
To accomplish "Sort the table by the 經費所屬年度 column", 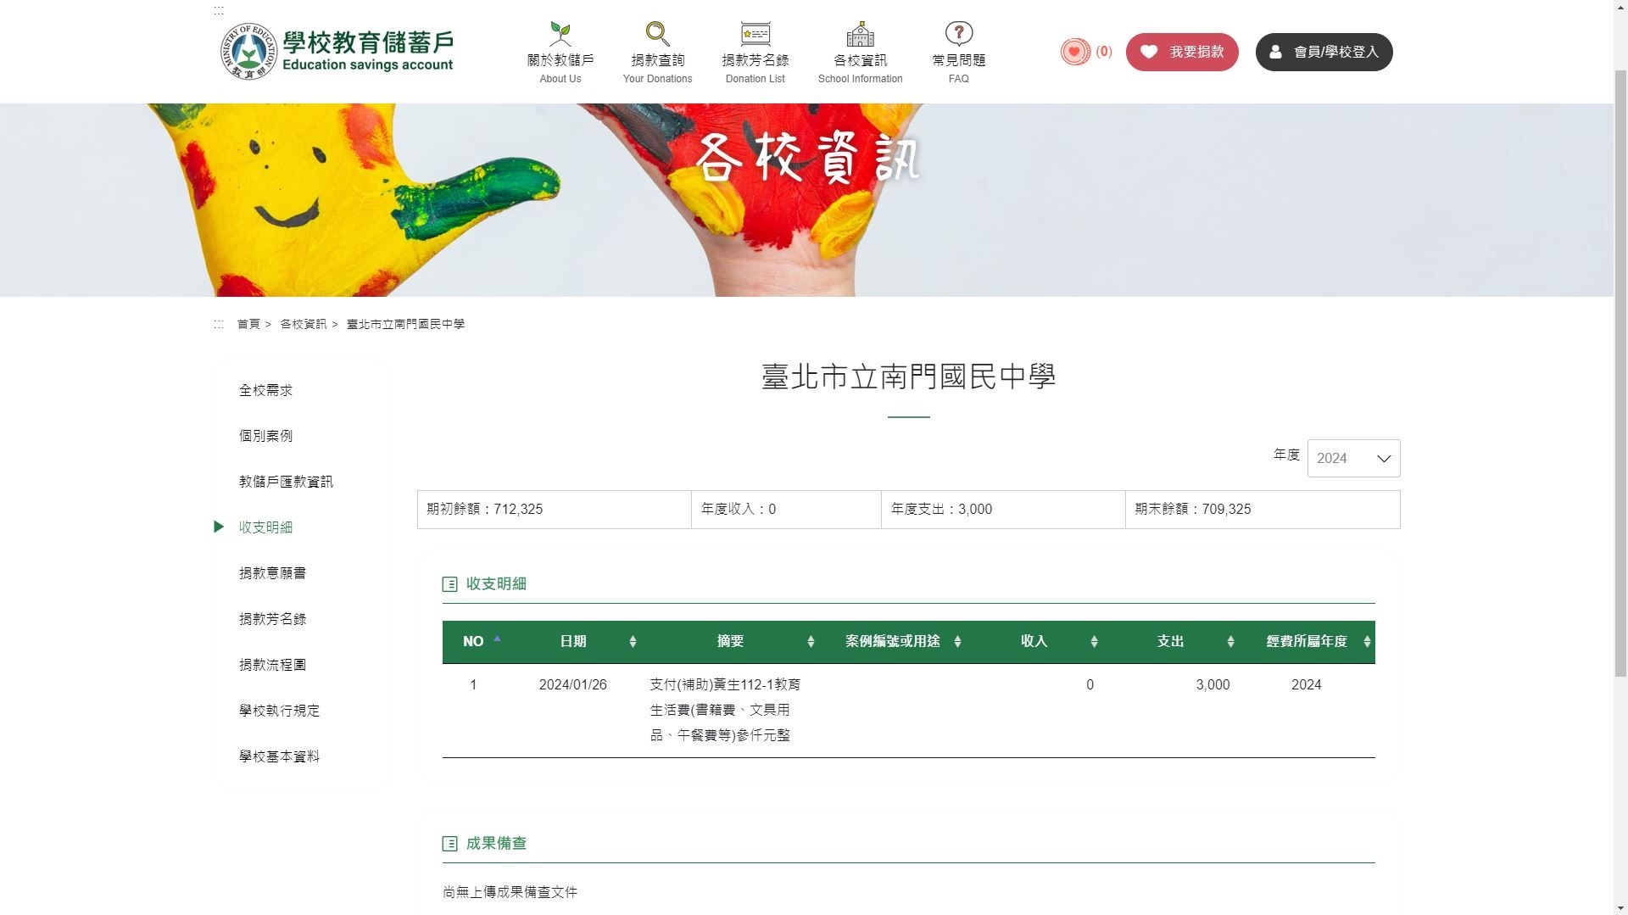I will pyautogui.click(x=1307, y=642).
